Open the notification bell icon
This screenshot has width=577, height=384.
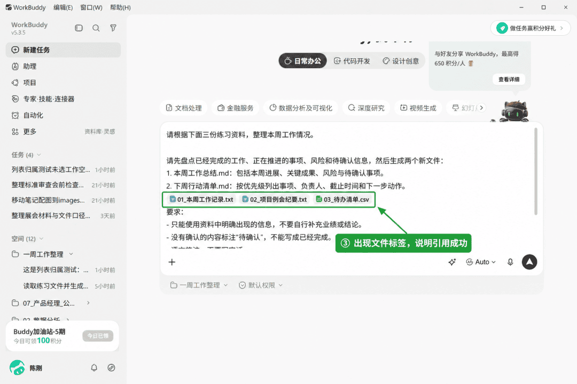(x=94, y=368)
